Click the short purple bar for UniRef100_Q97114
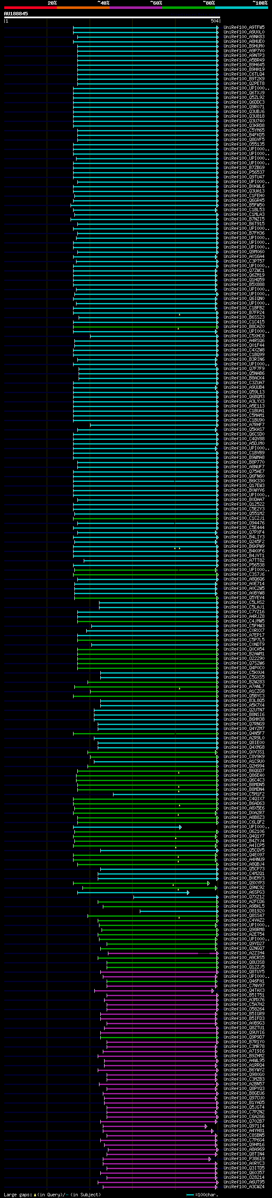The image size is (272, 1198). point(155,1126)
